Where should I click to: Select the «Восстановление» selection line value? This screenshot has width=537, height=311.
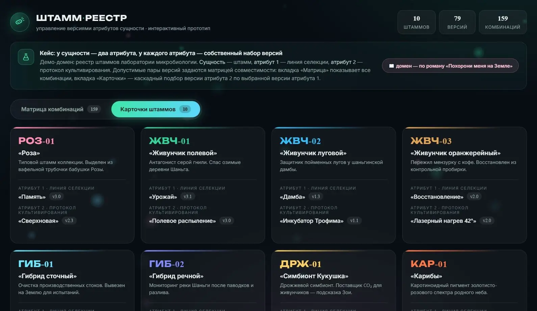point(437,197)
